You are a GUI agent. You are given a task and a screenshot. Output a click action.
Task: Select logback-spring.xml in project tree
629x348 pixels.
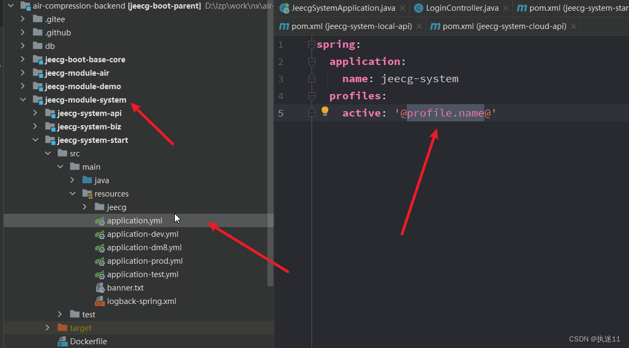coord(142,301)
